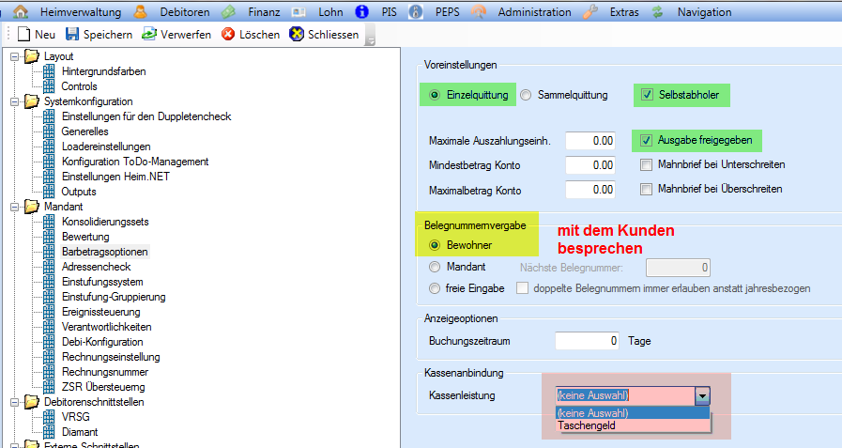Screen dimensions: 842x448
Task: Click the Mandant folder icon
Action: (32, 207)
